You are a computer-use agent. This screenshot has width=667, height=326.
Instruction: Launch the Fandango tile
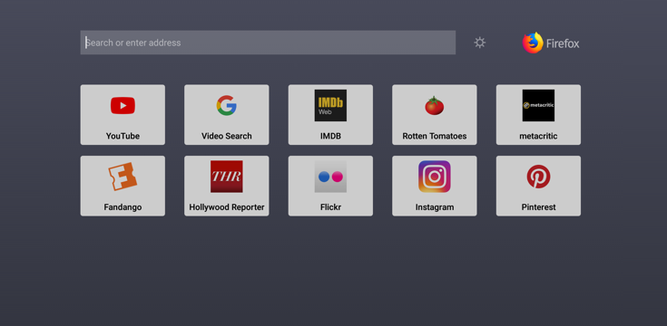(x=123, y=186)
